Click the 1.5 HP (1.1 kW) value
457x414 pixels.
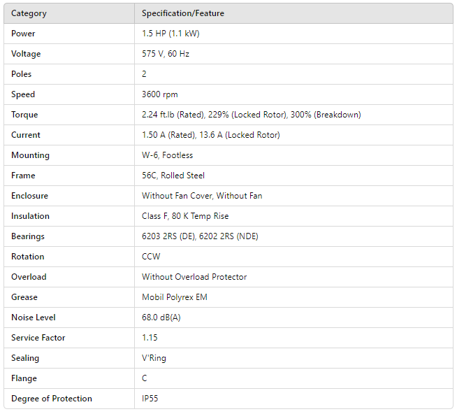(171, 34)
